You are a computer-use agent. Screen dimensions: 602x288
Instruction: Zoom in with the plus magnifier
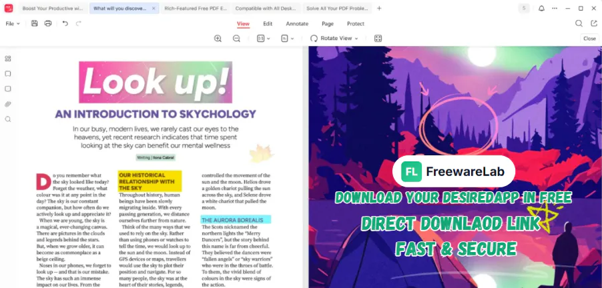pos(218,39)
